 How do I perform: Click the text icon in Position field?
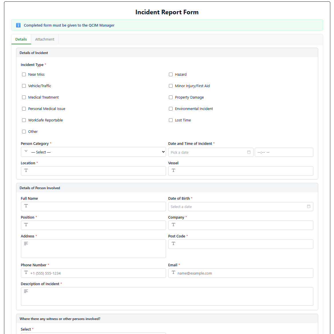click(26, 225)
